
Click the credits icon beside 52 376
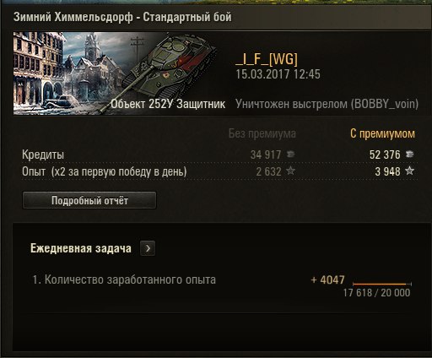click(x=409, y=154)
